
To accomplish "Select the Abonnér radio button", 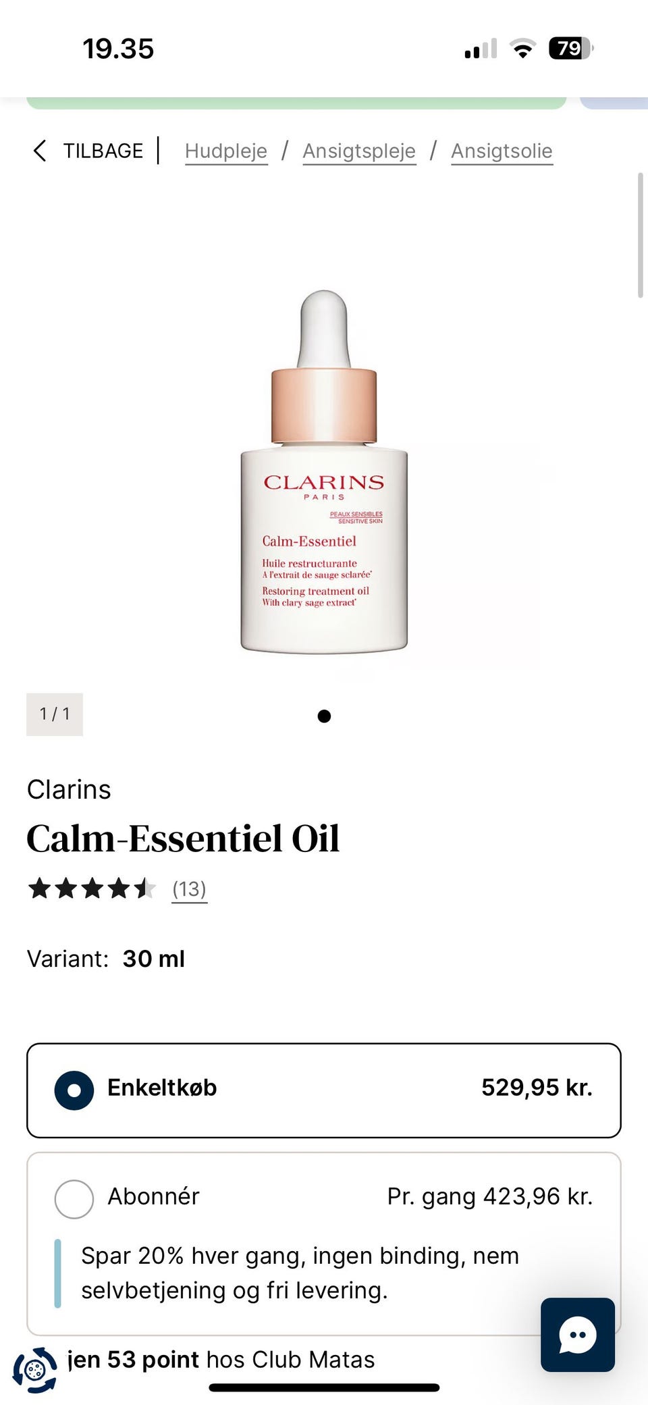I will point(74,1199).
